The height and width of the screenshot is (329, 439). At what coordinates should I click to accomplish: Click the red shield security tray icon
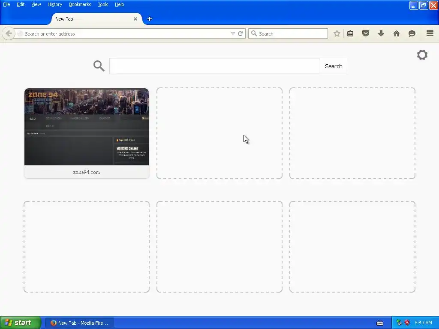[x=407, y=323]
